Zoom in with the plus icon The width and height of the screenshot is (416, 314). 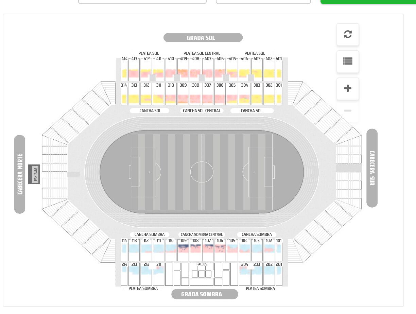click(348, 89)
